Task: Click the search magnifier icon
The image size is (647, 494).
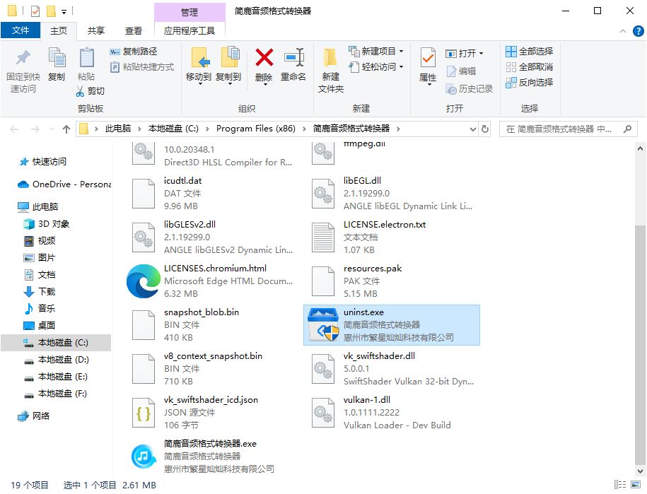Action: click(627, 129)
